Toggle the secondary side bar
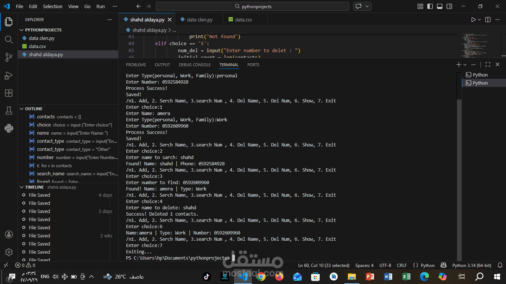The width and height of the screenshot is (506, 284). 449,6
